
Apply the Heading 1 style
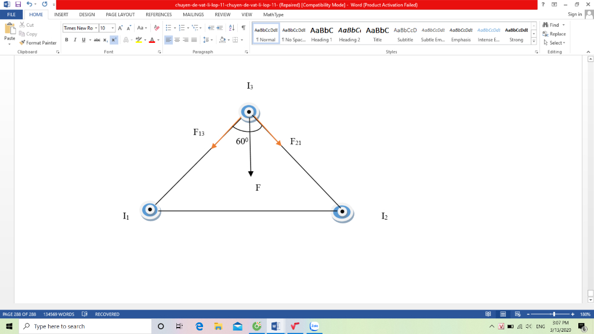pos(321,33)
